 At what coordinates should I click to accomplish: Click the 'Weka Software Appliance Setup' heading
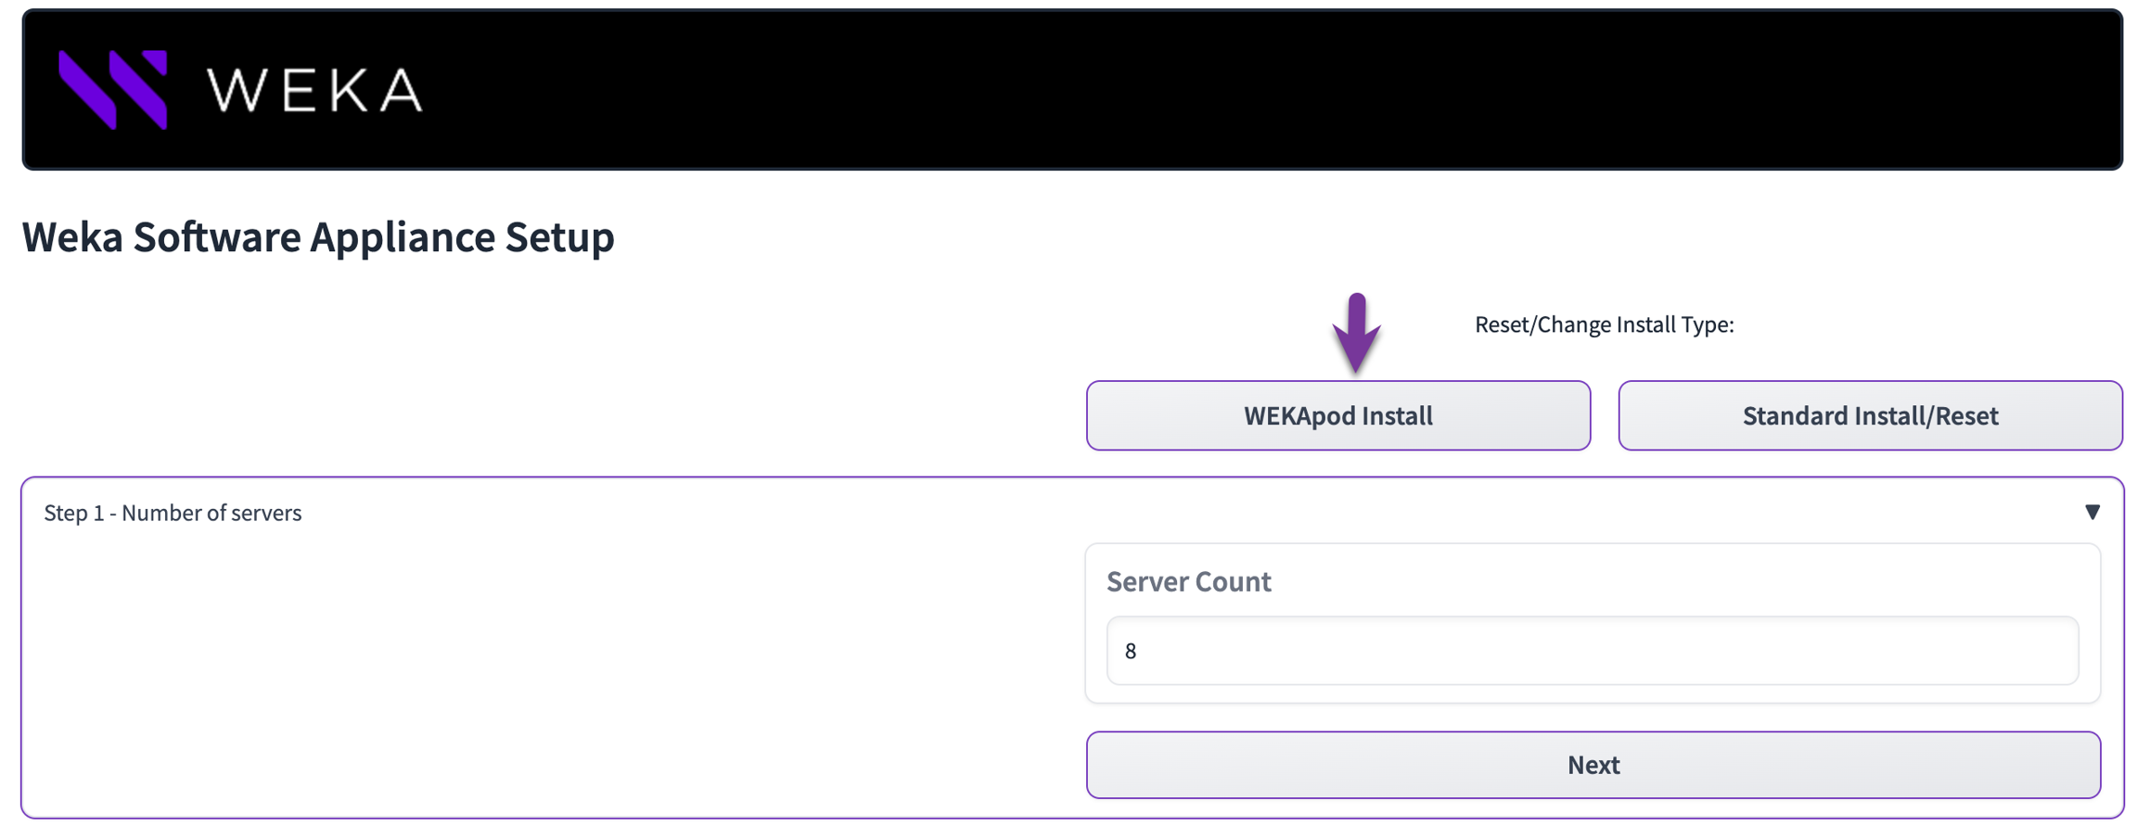[318, 237]
